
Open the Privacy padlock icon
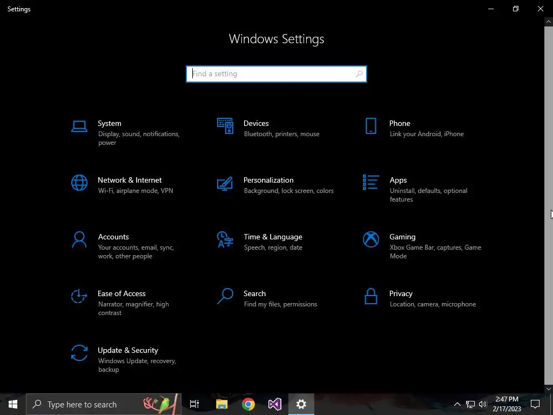[370, 297]
